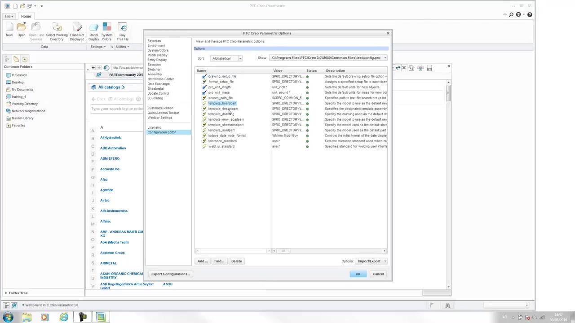Image resolution: width=575 pixels, height=323 pixels.
Task: Select Working Directory in Common Folders
Action: coord(24,104)
